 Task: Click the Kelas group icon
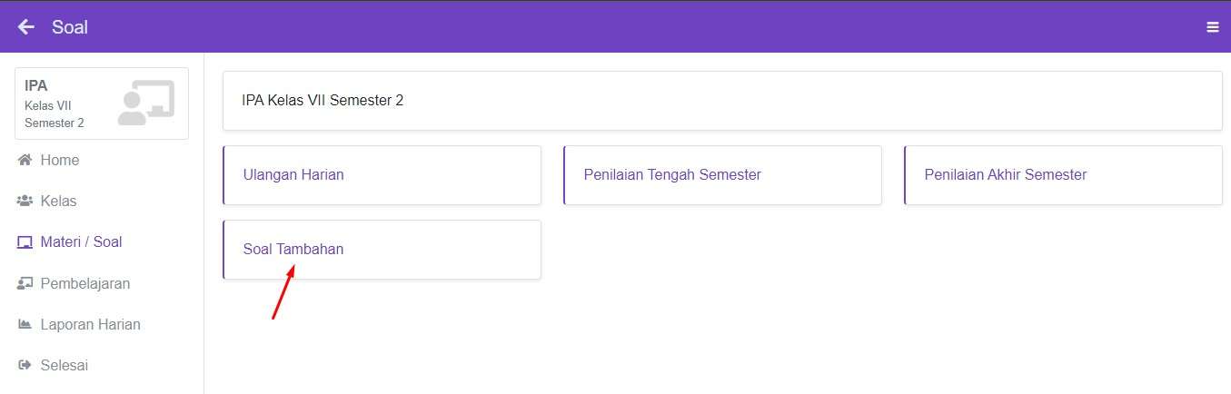tap(25, 202)
